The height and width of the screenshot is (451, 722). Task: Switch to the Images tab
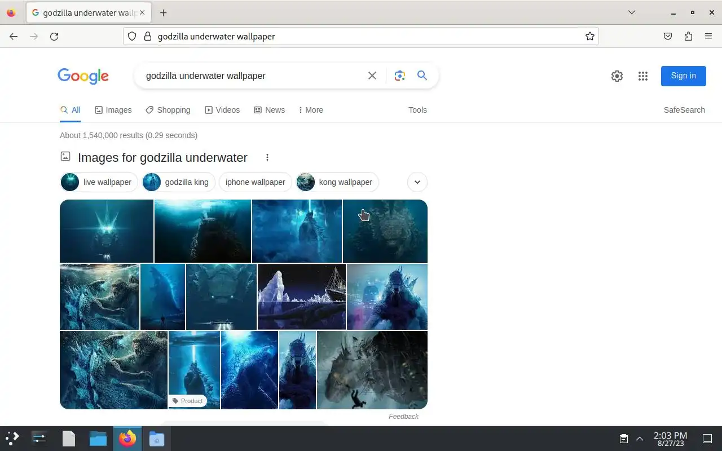tap(113, 110)
